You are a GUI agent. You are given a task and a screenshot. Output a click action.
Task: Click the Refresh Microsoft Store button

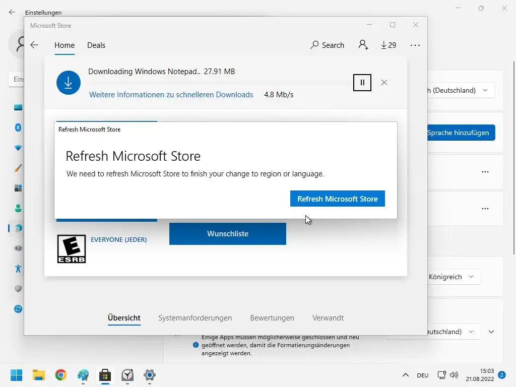337,199
